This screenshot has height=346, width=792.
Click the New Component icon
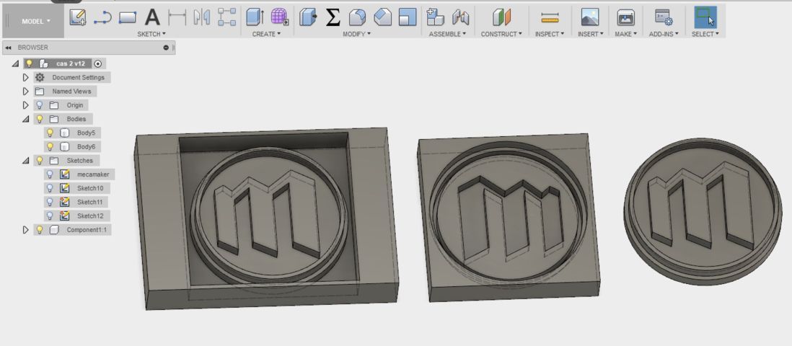point(435,18)
